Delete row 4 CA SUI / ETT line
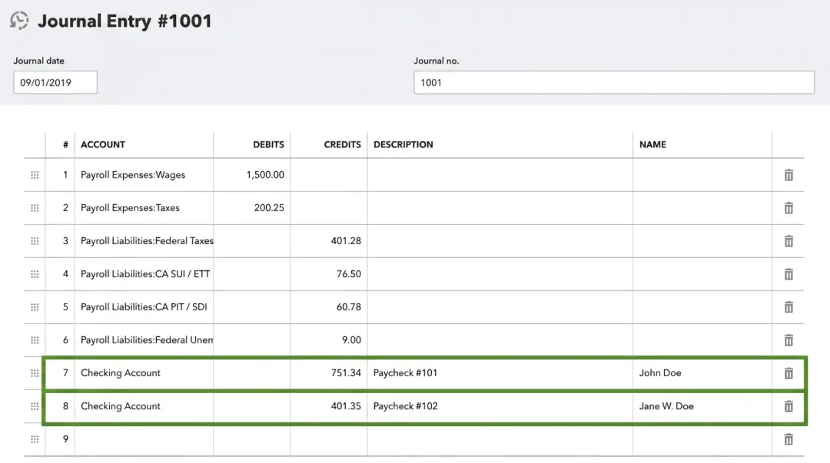Viewport: 830px width, 463px height. 788,274
